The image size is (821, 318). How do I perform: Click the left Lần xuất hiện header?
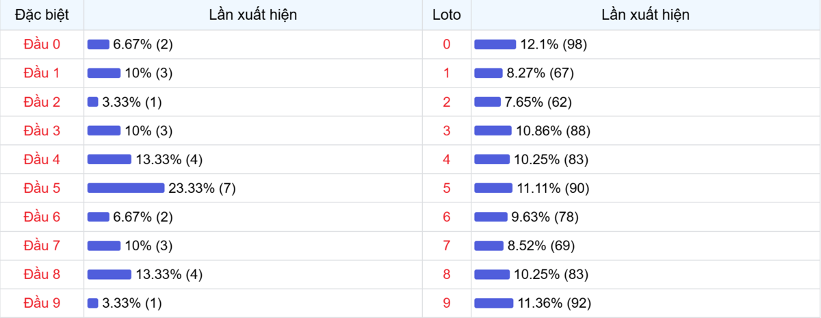[253, 15]
